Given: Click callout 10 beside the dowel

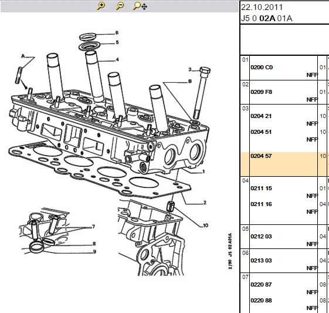Looking at the screenshot, I should pyautogui.click(x=205, y=226).
